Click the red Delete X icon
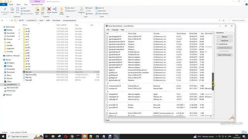This screenshot has width=248, height=139. [49, 9]
